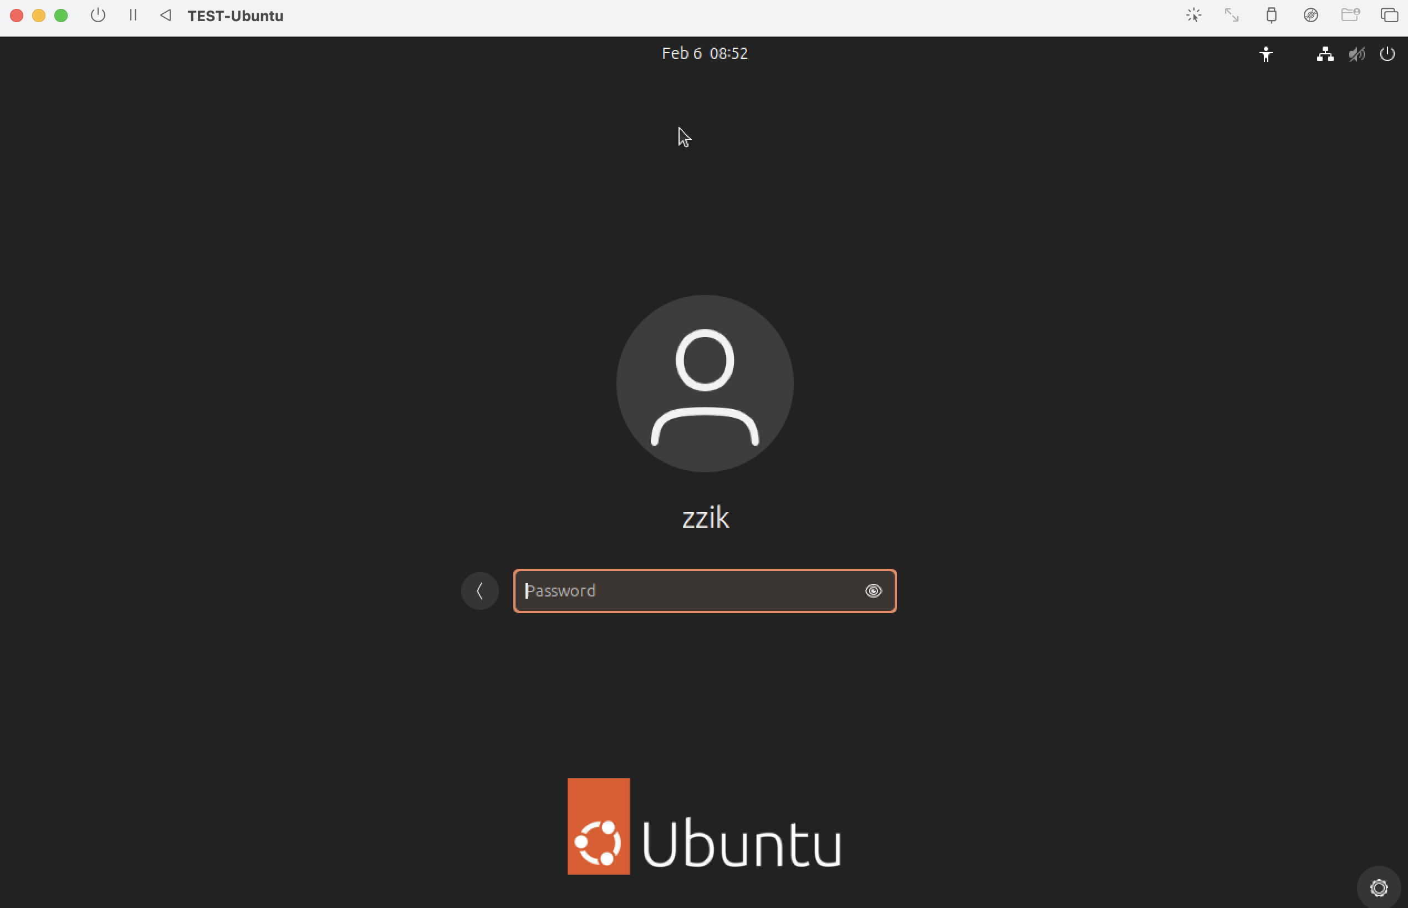This screenshot has width=1408, height=908.
Task: Click inside the Password input field
Action: point(678,590)
